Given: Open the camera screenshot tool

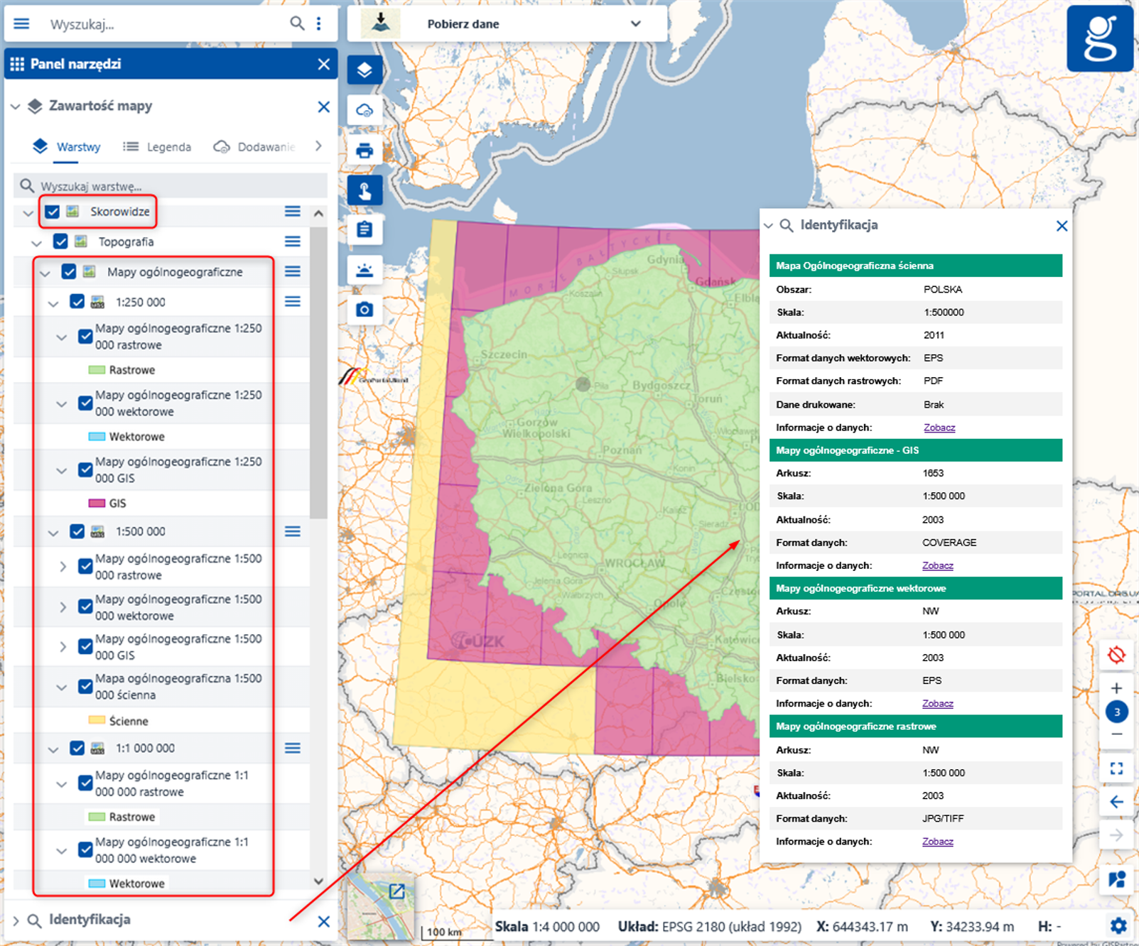Looking at the screenshot, I should (x=365, y=310).
